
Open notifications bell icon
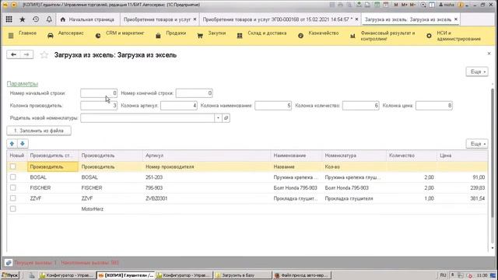point(49,19)
